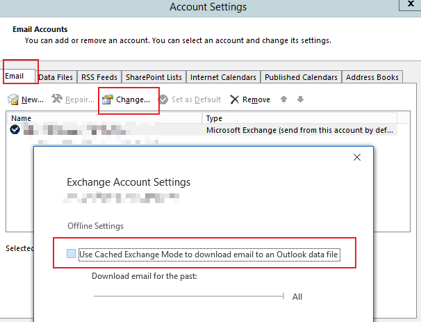Viewport: 421px width, 322px height.
Task: Open the Published Calendars tab
Action: (301, 77)
